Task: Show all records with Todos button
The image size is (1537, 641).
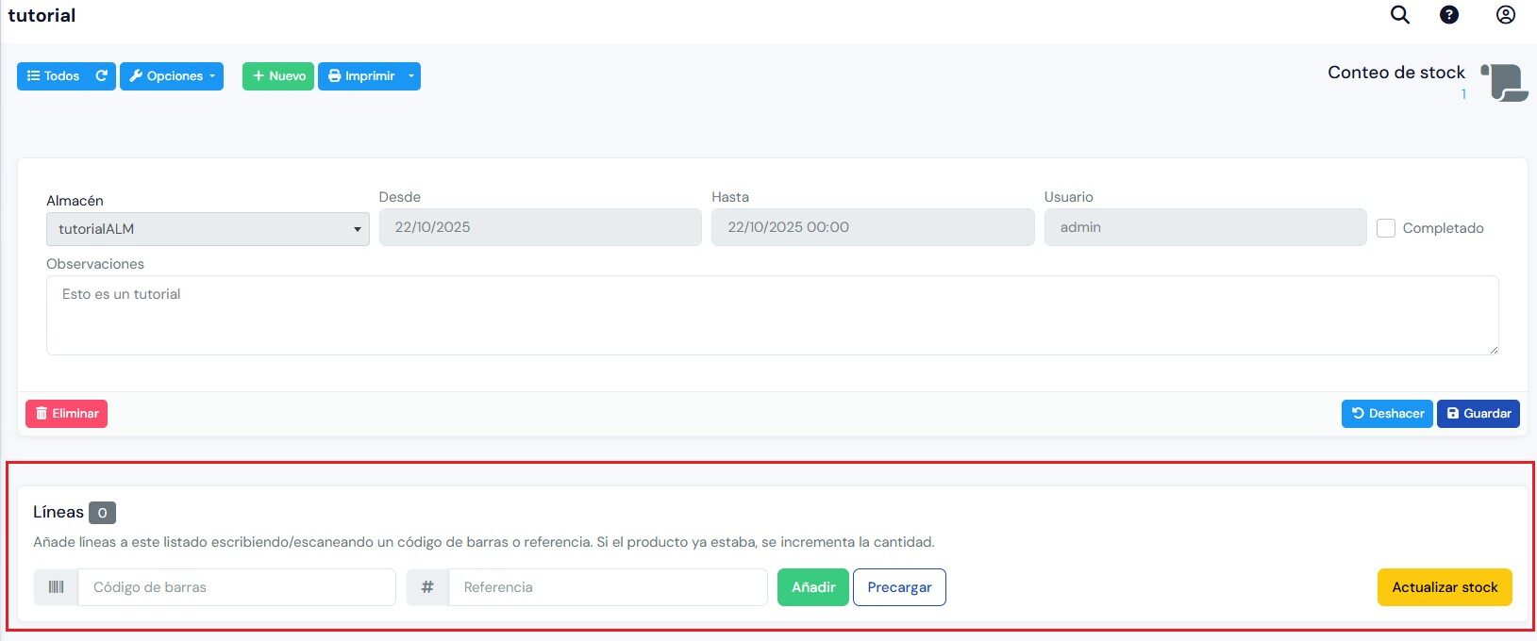Action: click(x=53, y=76)
